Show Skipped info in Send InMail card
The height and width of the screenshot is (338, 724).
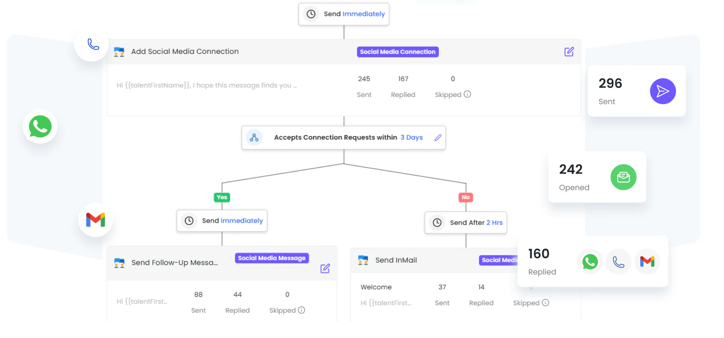(546, 303)
